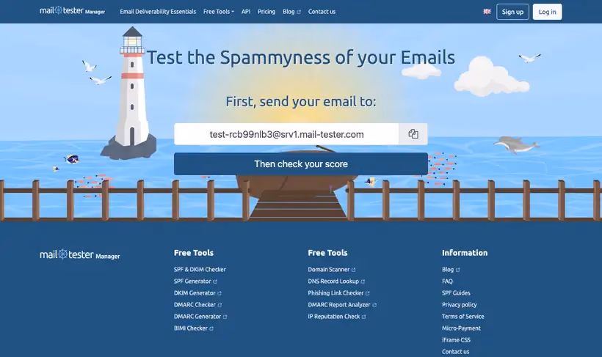602x357 pixels.
Task: Open DNS Record Lookup link
Action: point(336,281)
